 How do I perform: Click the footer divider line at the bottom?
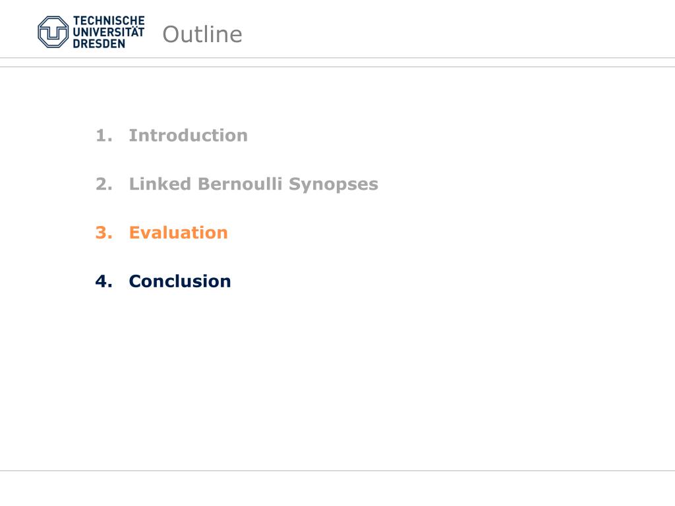[x=337, y=470]
